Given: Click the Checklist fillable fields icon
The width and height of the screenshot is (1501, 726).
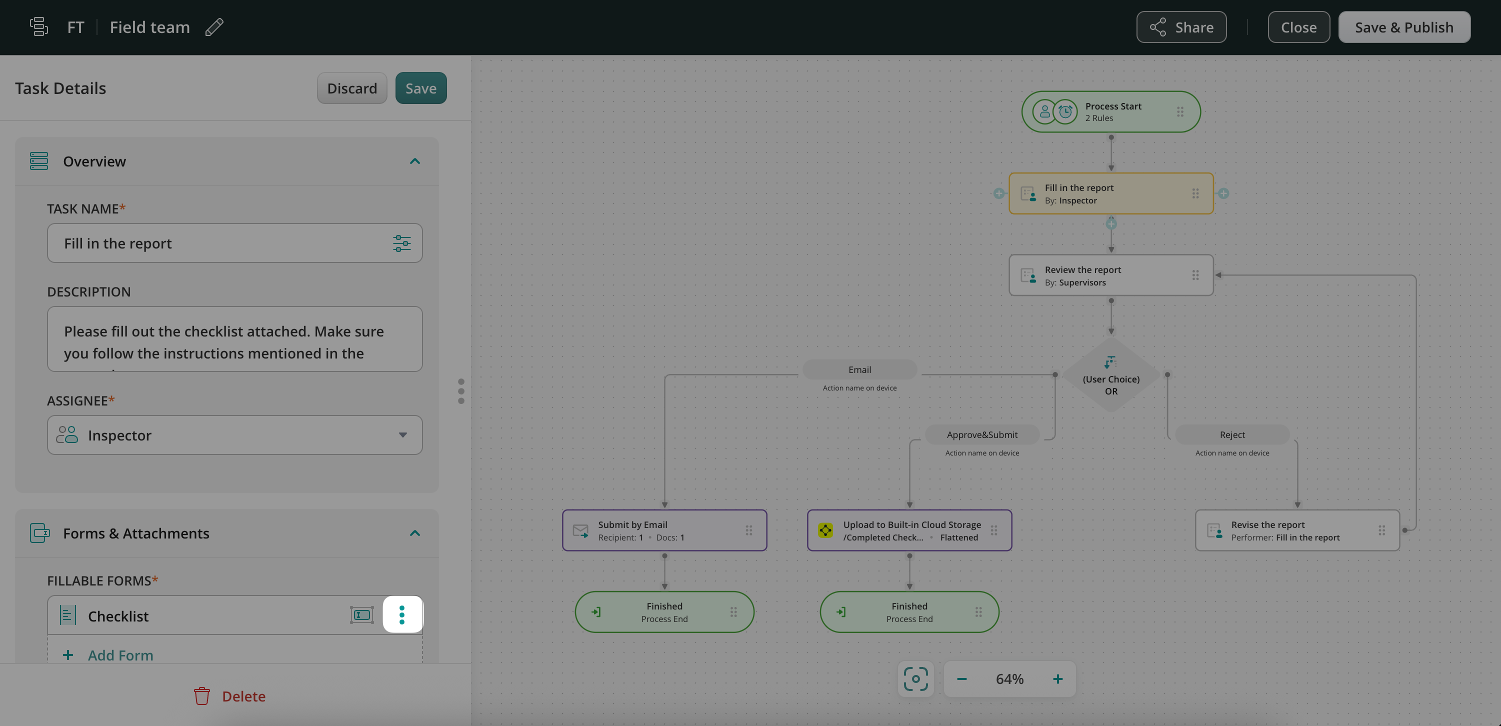Looking at the screenshot, I should 361,614.
